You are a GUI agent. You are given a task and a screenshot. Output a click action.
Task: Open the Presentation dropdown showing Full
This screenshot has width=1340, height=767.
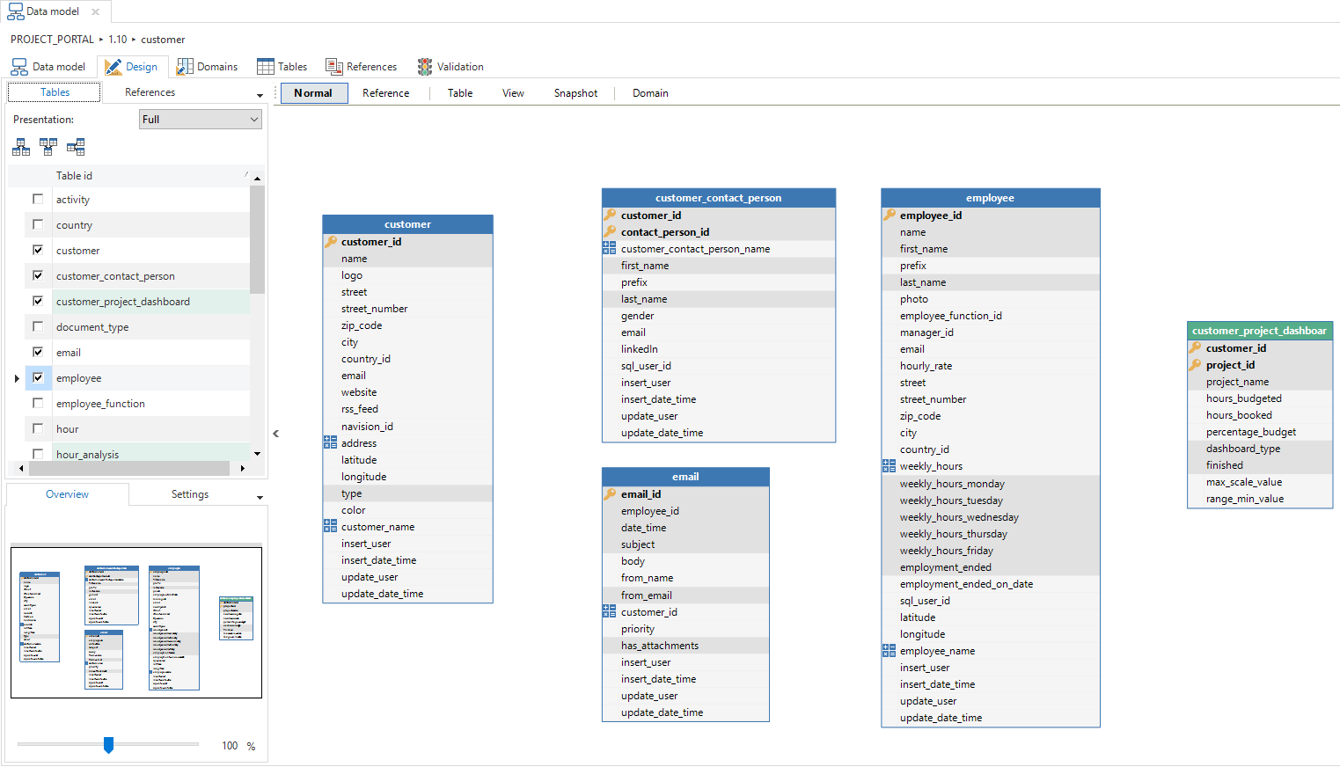tap(201, 120)
